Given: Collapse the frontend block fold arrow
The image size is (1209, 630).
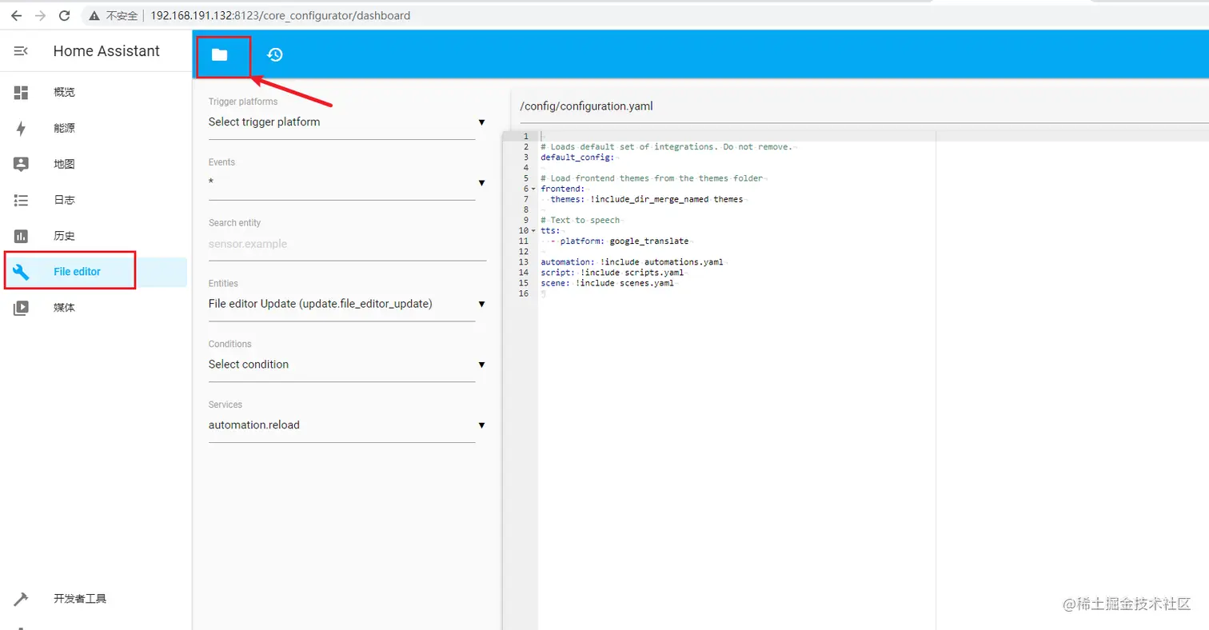Looking at the screenshot, I should 533,189.
